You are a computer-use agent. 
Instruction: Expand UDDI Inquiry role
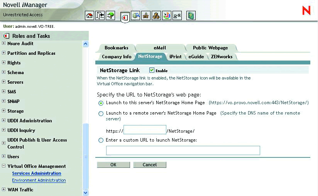3,130
